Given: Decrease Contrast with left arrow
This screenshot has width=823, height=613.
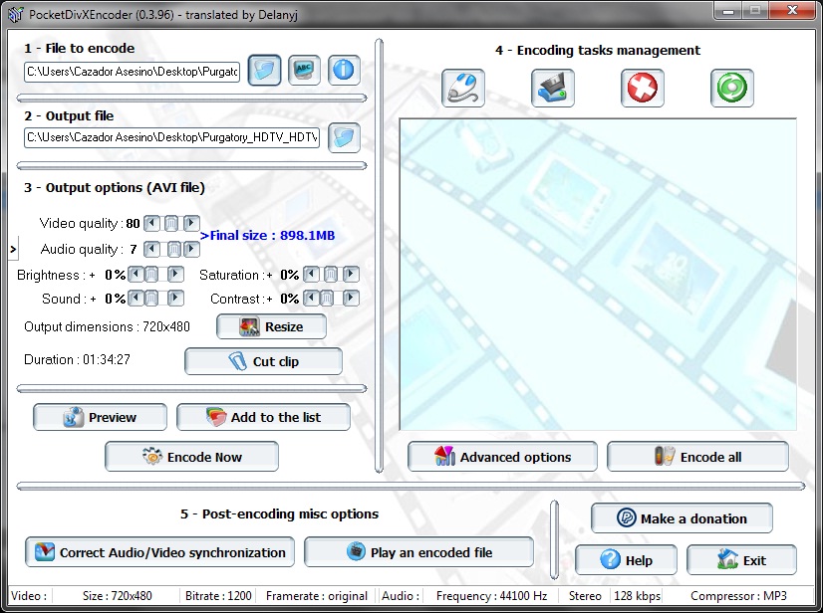Looking at the screenshot, I should click(311, 299).
